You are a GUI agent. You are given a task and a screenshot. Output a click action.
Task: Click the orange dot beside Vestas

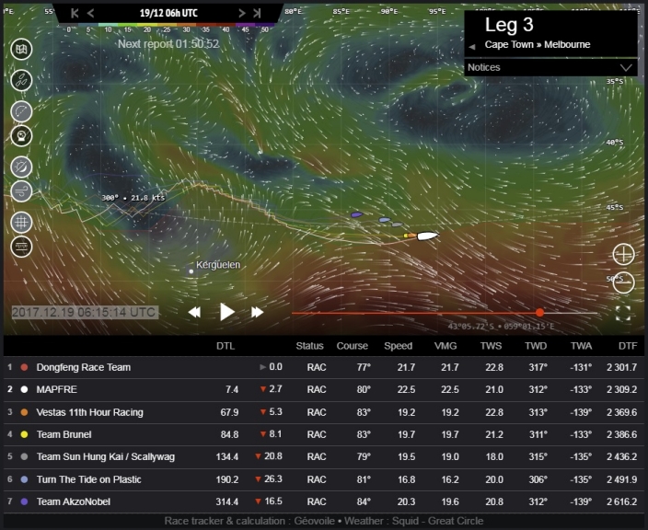(24, 412)
